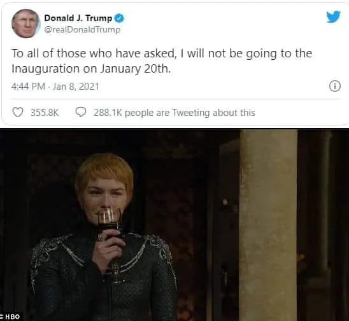Click the reply speech bubble icon
This screenshot has width=349, height=321.
tap(81, 112)
